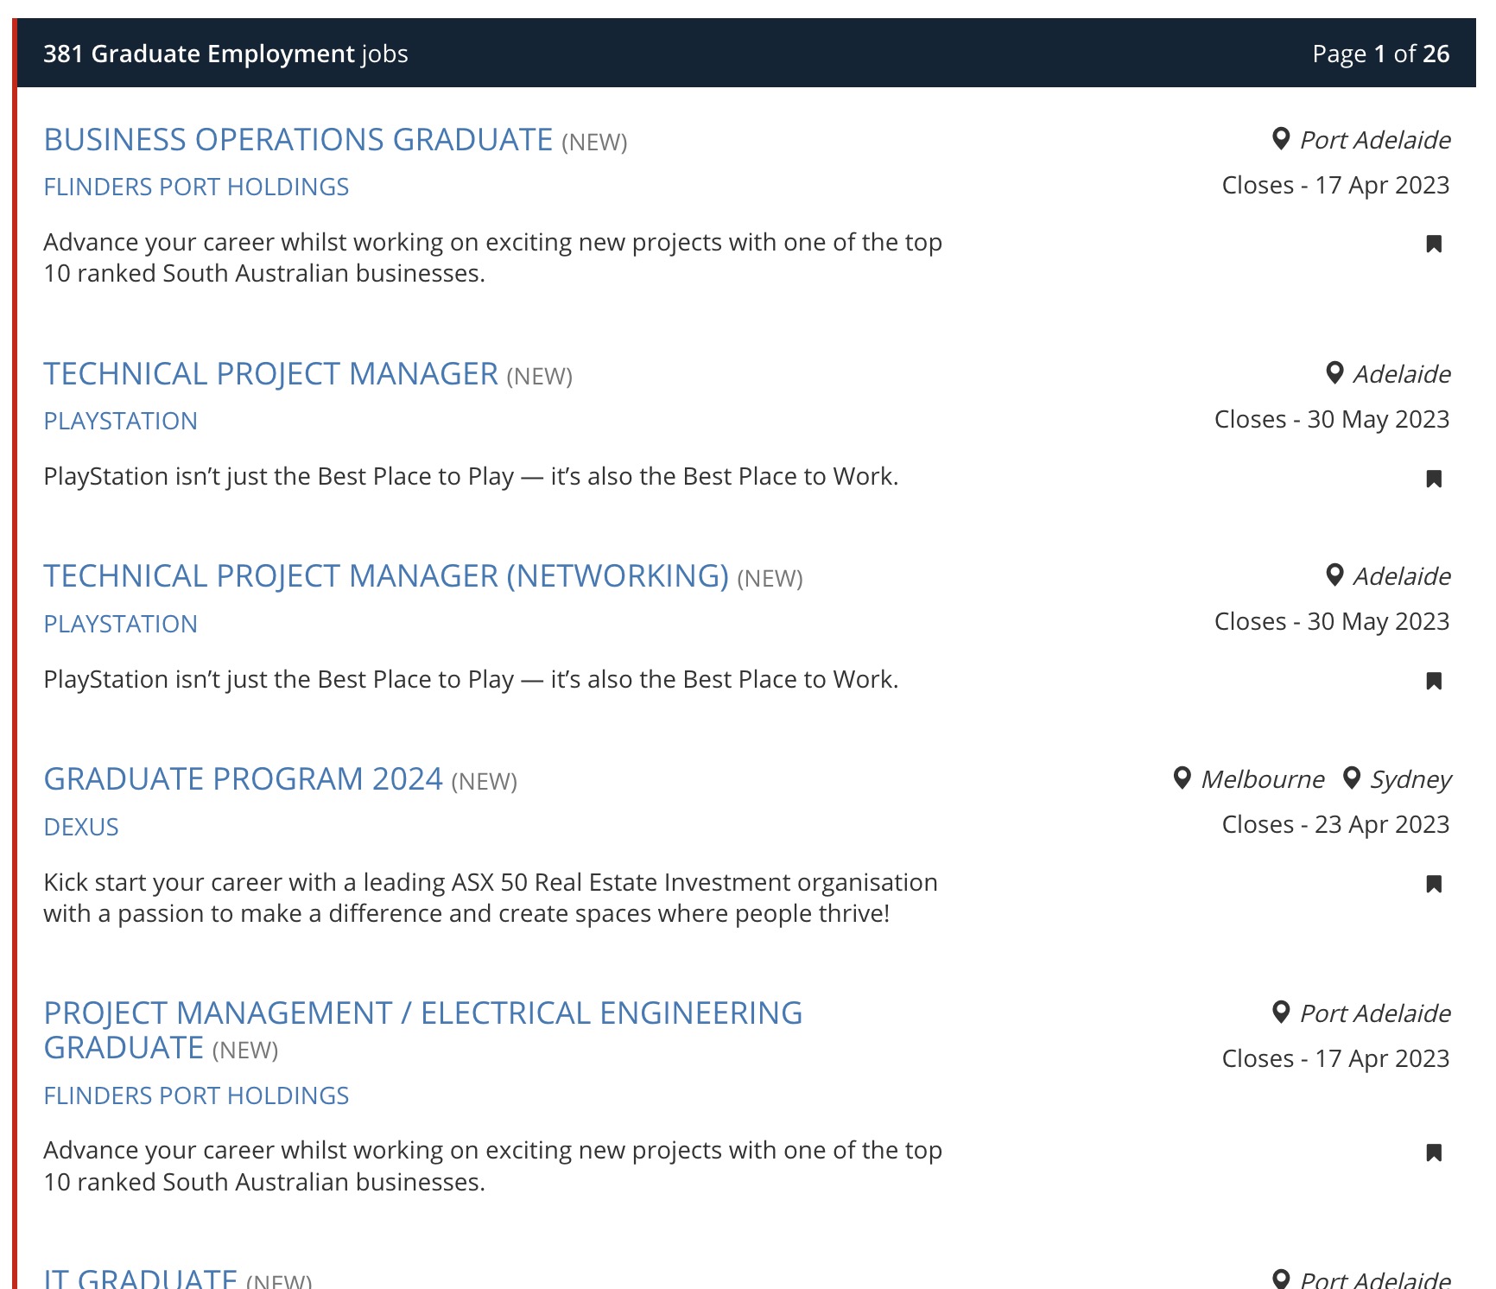The width and height of the screenshot is (1496, 1289).
Task: Open IT Graduate job listing
Action: click(140, 1278)
